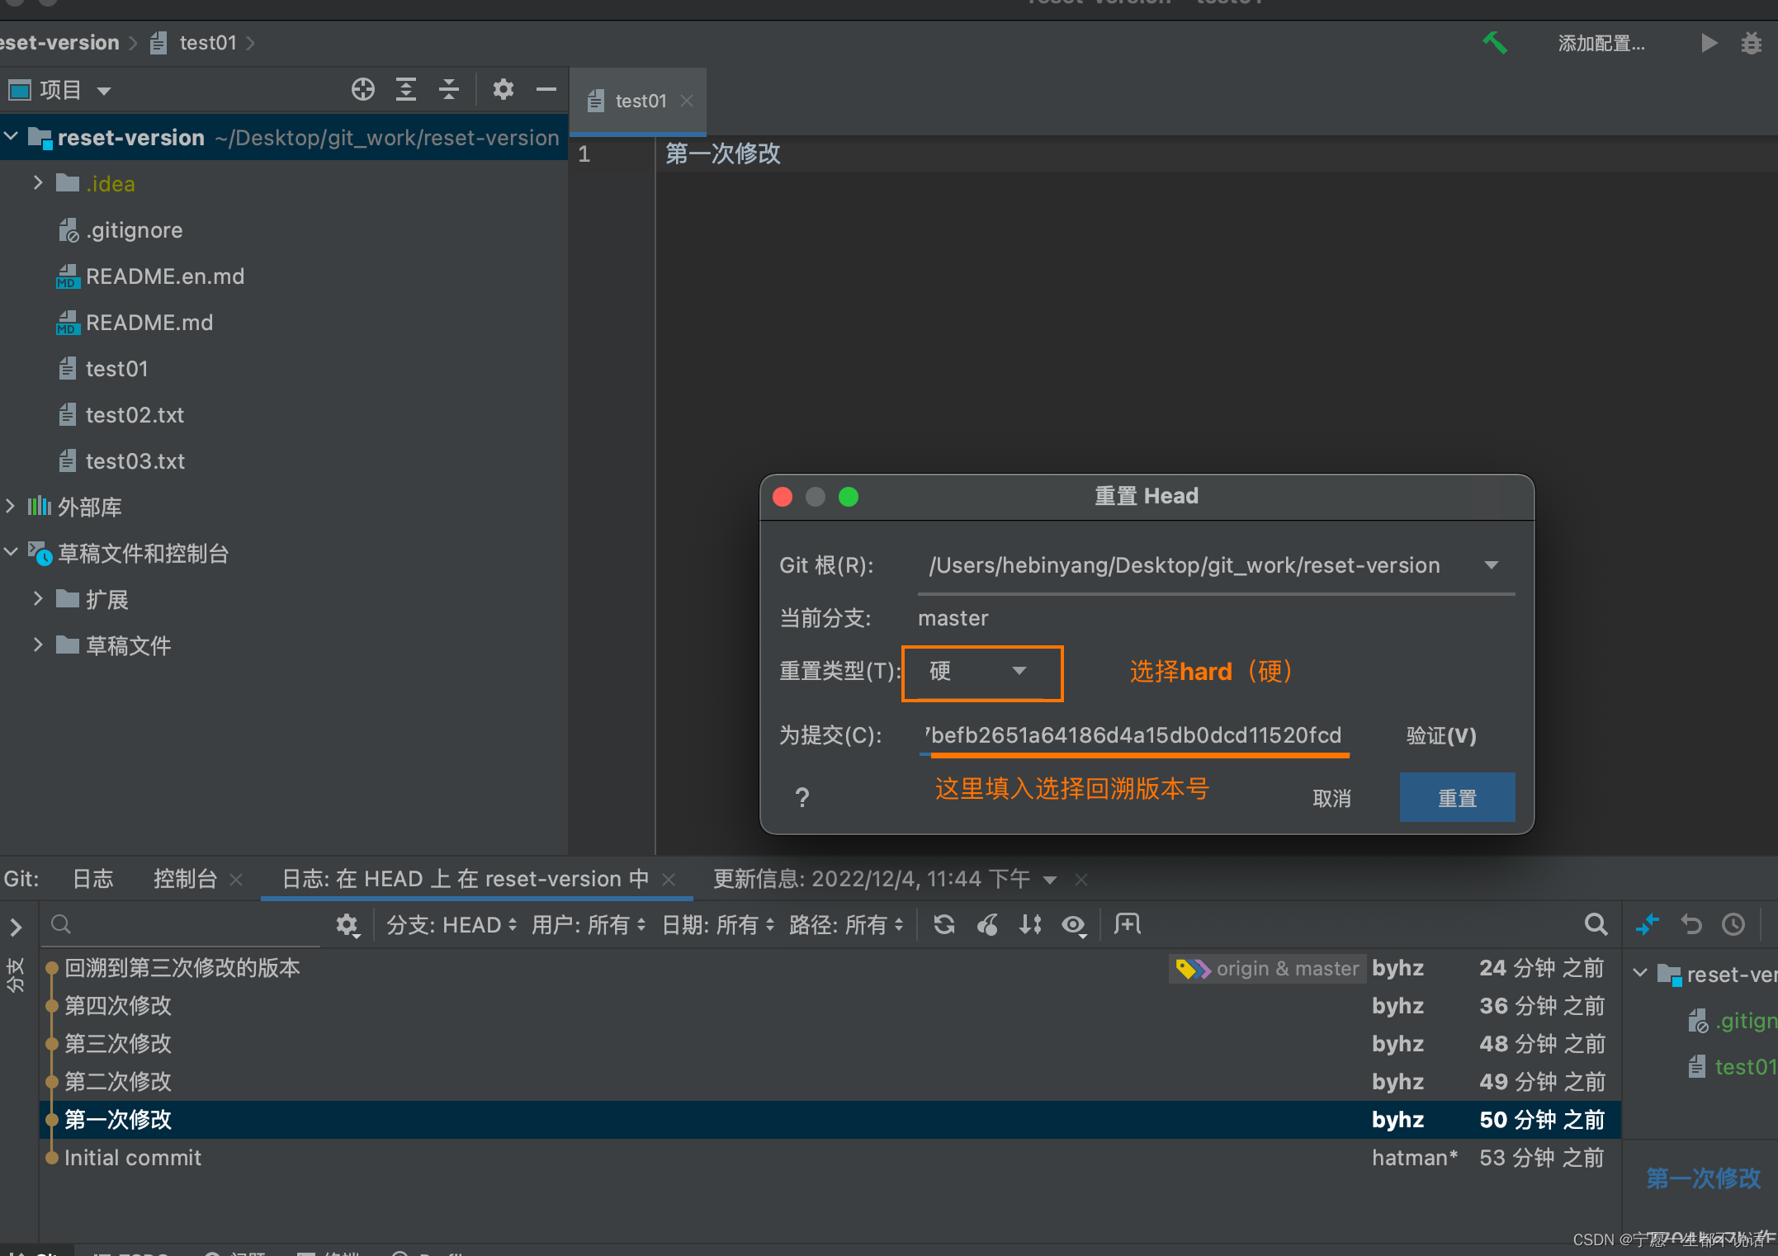1778x1256 pixels.
Task: Collapse reset-version node in changes pane
Action: pyautogui.click(x=1641, y=974)
